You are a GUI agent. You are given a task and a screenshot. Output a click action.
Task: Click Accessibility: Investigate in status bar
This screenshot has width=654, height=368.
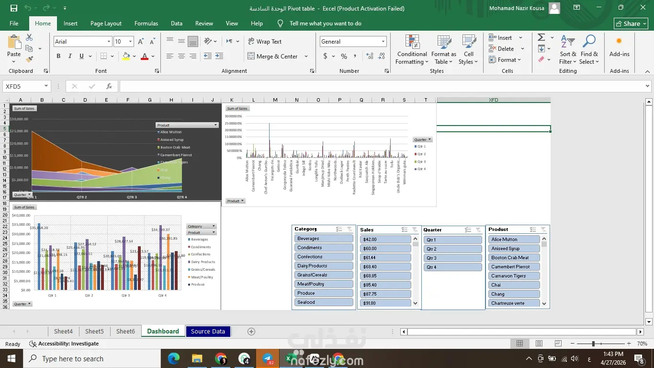point(64,344)
